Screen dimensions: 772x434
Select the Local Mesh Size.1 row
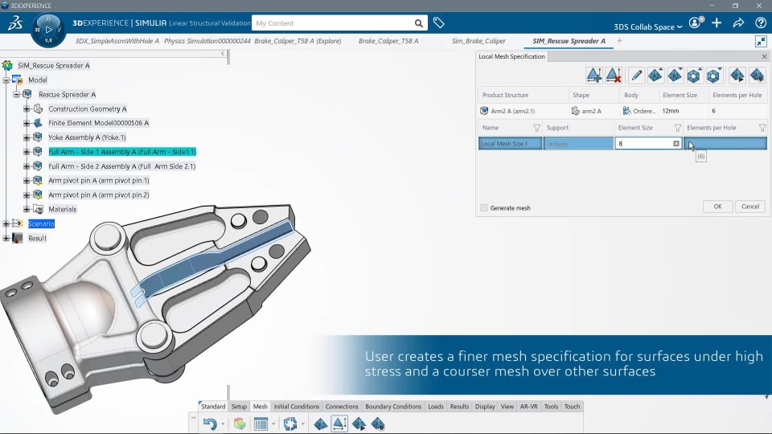[622, 144]
